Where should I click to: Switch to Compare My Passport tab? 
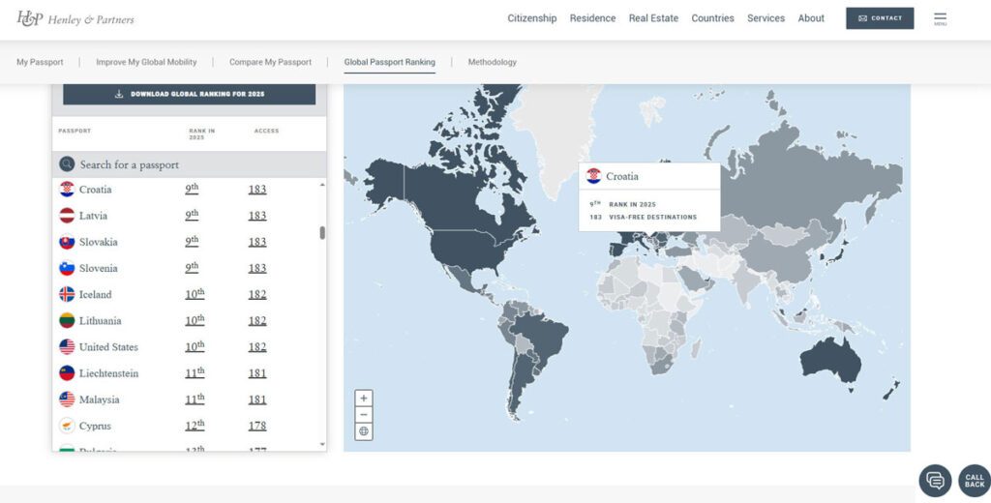click(x=270, y=62)
